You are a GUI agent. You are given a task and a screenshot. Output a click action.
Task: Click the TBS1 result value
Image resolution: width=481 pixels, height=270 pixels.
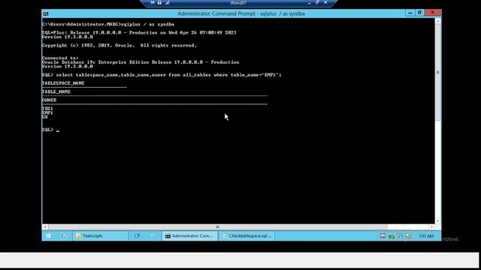(47, 108)
